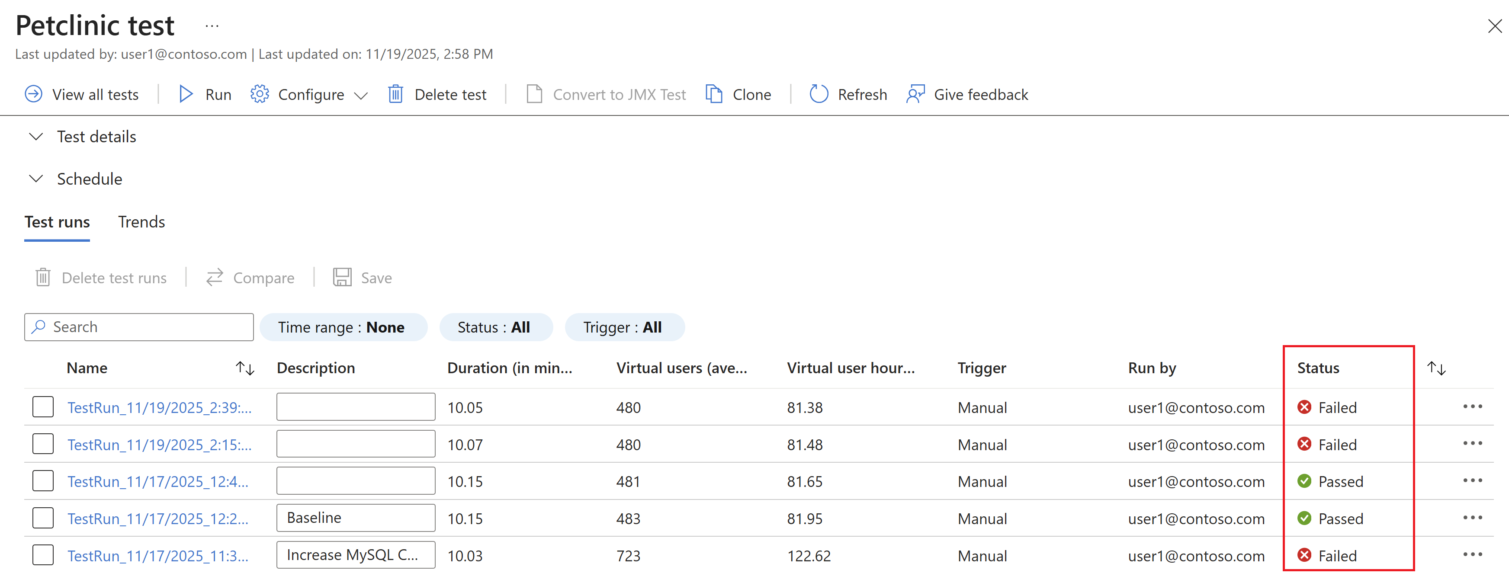This screenshot has height=573, width=1509.
Task: Open test run TestRun_11/19/2025_2:39
Action: [159, 407]
